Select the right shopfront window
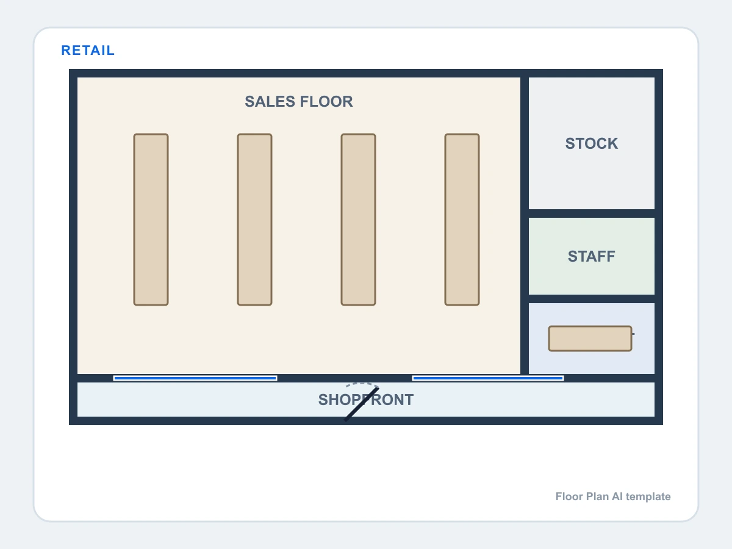 488,378
